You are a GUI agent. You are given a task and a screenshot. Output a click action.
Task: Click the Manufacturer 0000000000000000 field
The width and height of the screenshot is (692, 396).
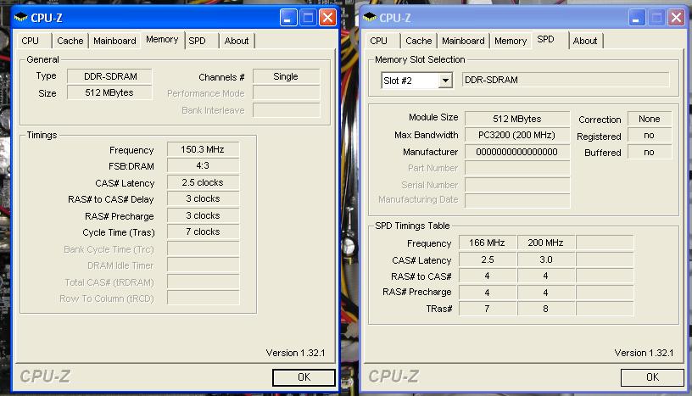point(517,152)
